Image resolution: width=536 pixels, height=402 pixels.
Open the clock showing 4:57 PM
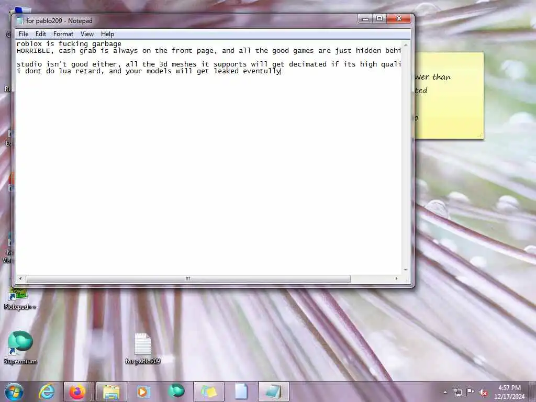(x=509, y=392)
